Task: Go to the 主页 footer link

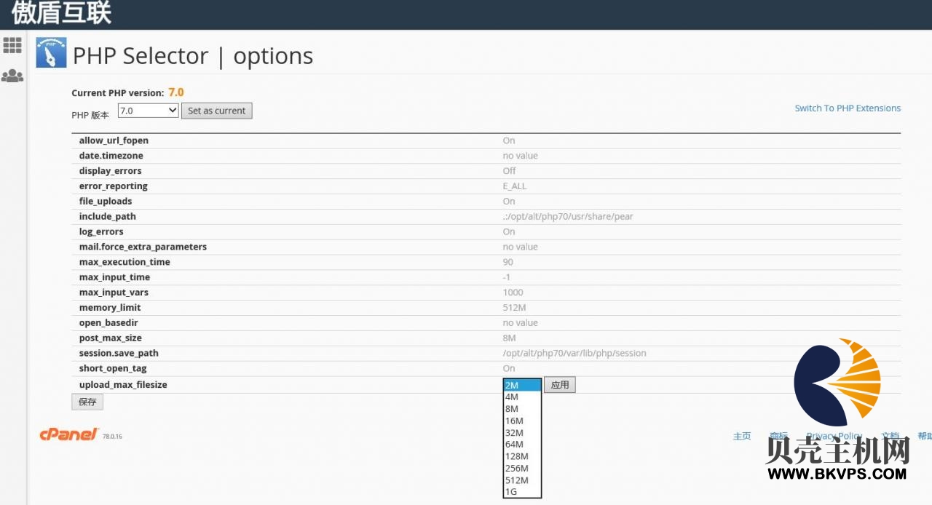Action: click(742, 436)
